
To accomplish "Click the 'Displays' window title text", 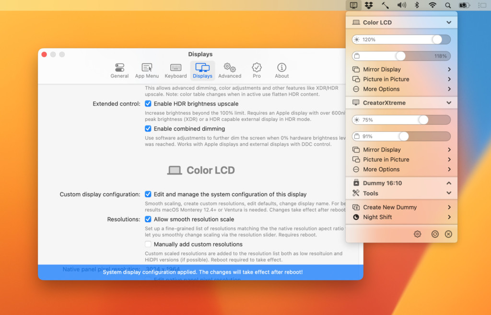I will pyautogui.click(x=200, y=54).
